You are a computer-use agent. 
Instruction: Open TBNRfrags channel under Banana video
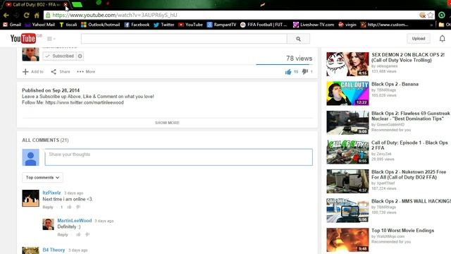click(x=386, y=90)
